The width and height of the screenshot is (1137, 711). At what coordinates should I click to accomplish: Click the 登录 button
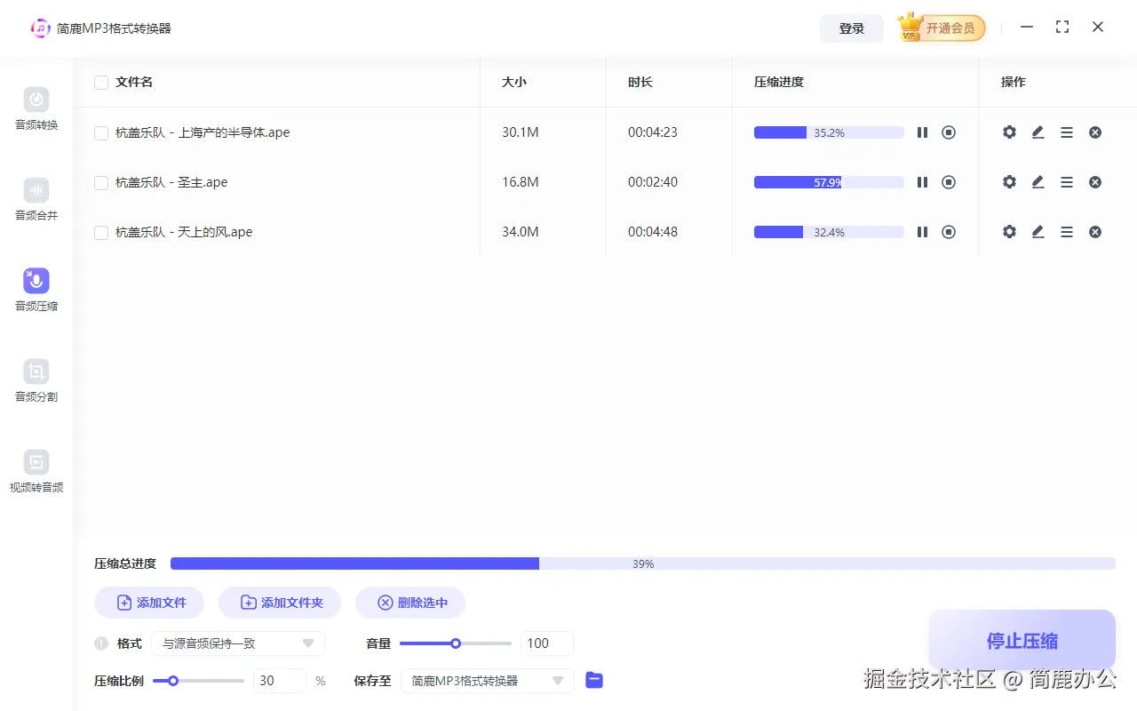click(852, 28)
